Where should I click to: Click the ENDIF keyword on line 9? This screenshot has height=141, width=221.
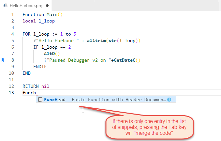40,67
